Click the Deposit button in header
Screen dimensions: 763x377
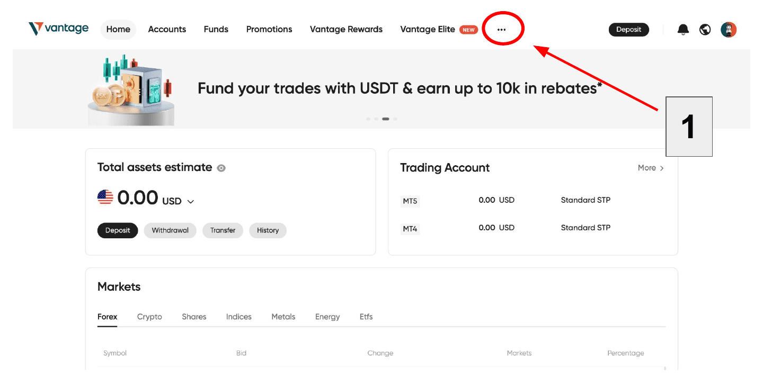[x=629, y=30]
